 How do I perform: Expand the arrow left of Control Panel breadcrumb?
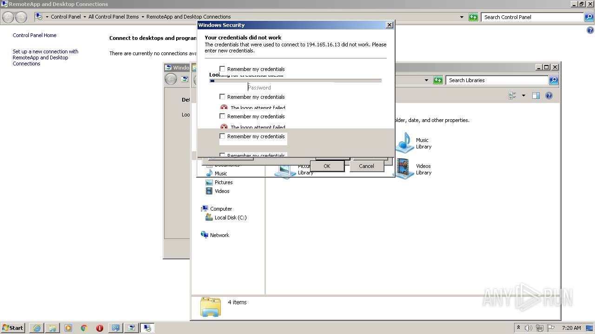click(47, 17)
